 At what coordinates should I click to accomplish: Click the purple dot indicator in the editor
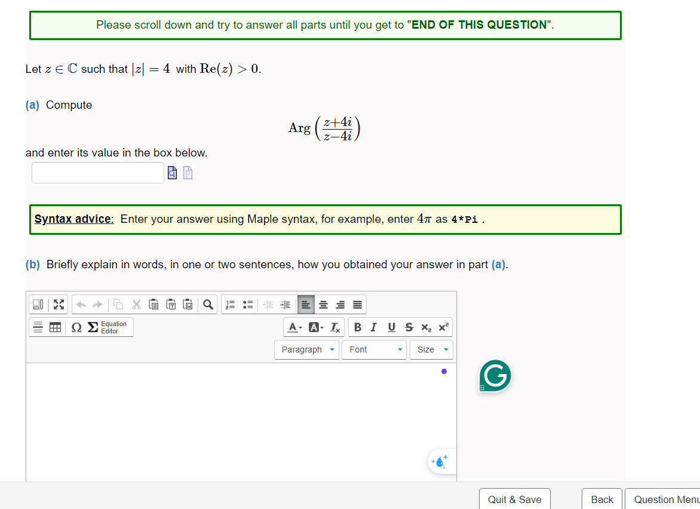444,371
